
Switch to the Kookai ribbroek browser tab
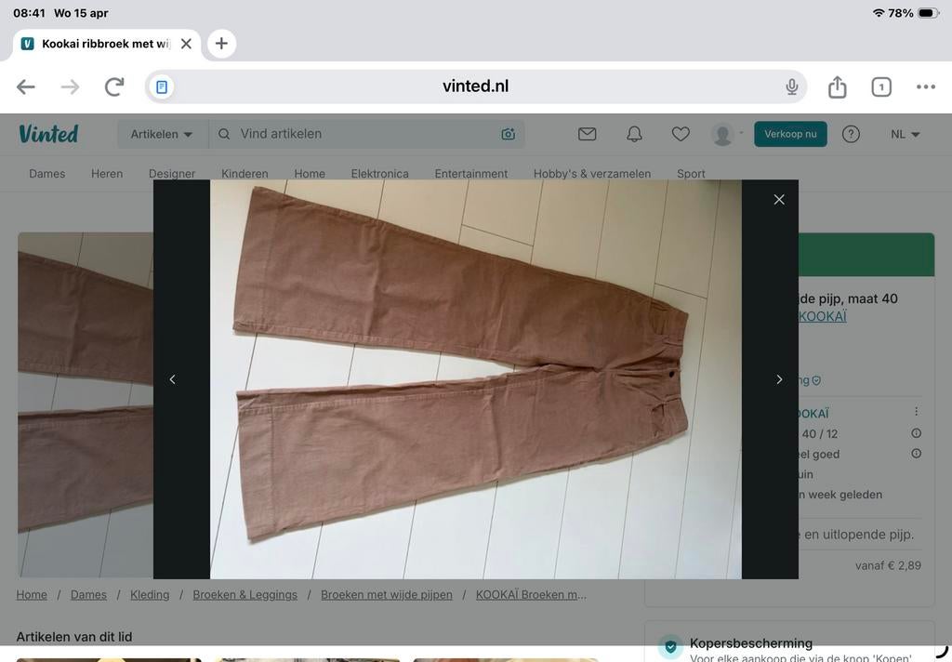tap(102, 43)
